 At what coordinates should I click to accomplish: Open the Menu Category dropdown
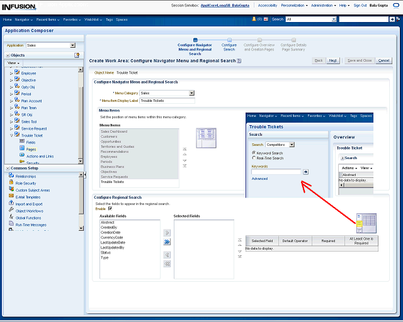point(191,93)
